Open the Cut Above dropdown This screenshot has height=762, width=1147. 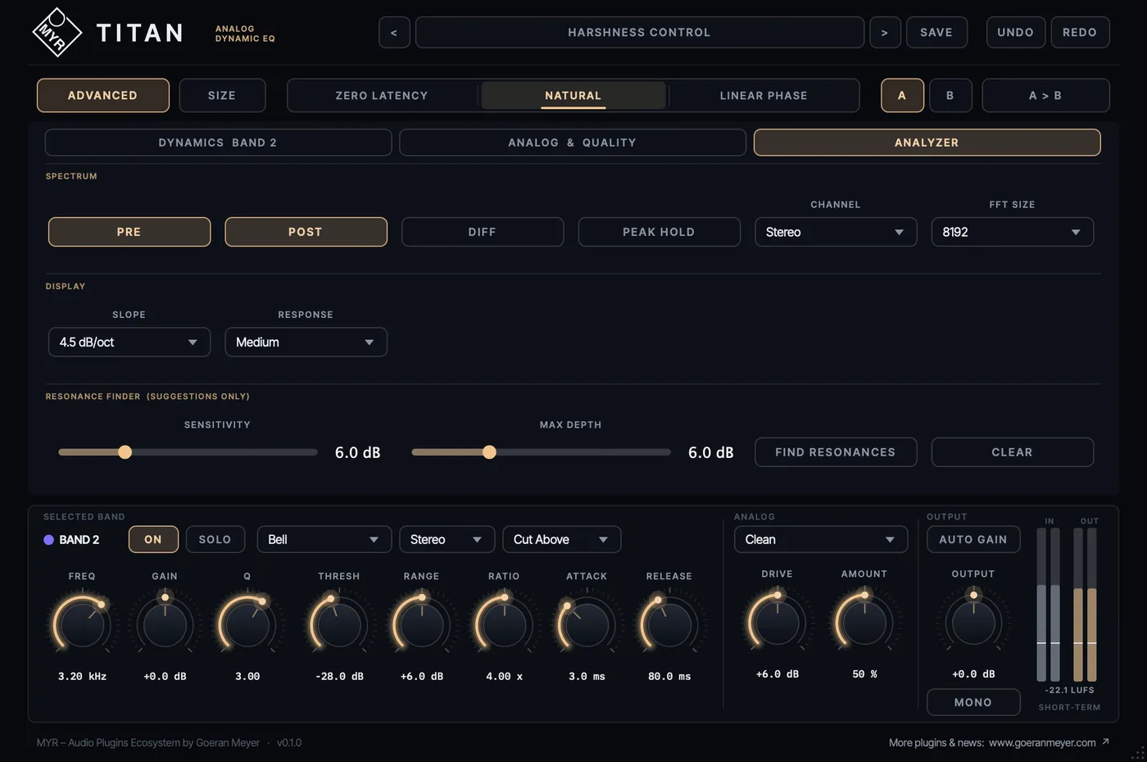(x=561, y=539)
